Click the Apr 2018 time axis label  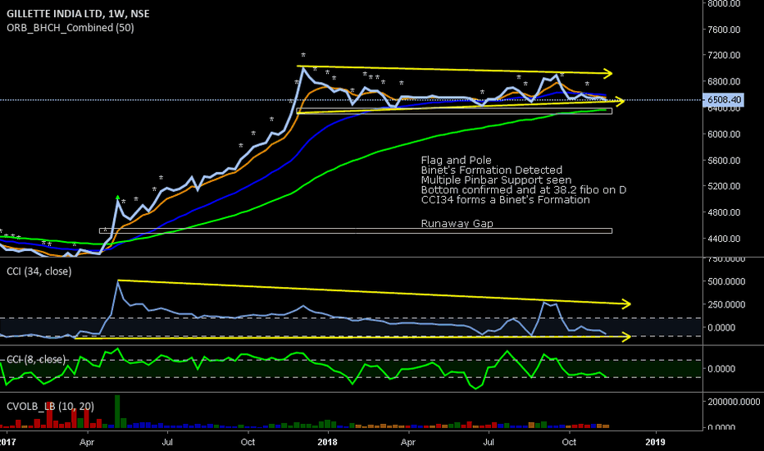coord(408,442)
